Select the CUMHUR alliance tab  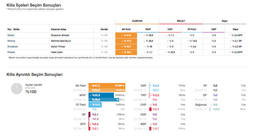pos(137,21)
